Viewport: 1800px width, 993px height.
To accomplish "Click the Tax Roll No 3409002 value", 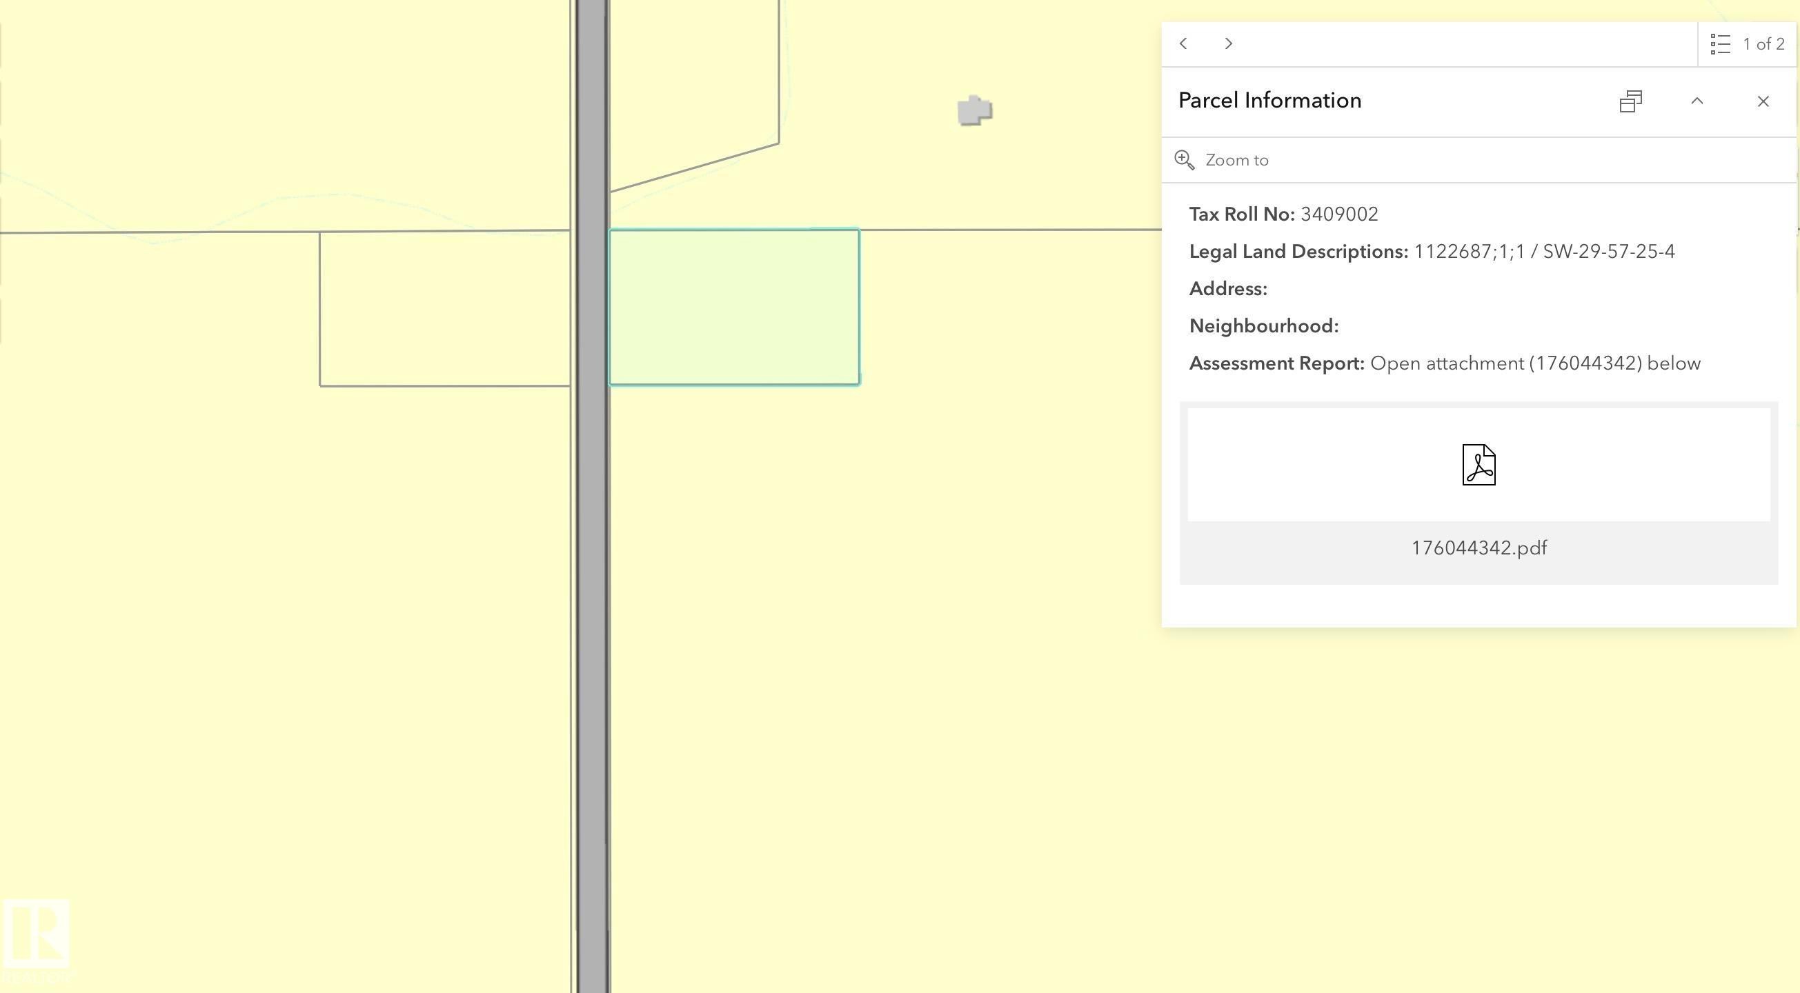I will tap(1339, 214).
